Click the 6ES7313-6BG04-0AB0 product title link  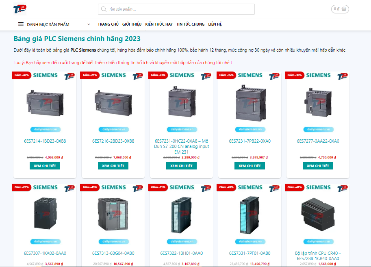(113, 253)
